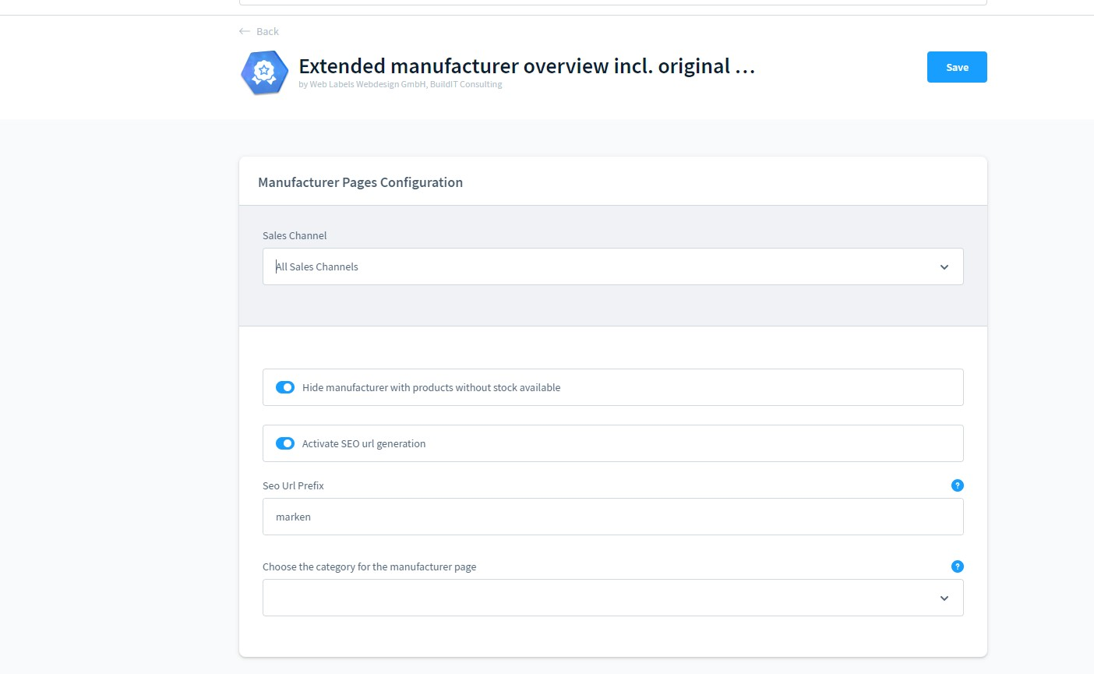The width and height of the screenshot is (1094, 674).
Task: Click the Save button
Action: [956, 67]
